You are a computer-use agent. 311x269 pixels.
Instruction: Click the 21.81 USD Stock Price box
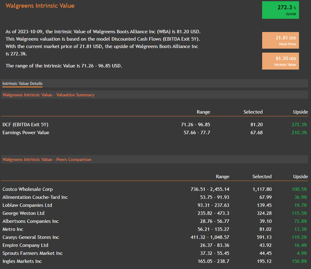(280, 40)
